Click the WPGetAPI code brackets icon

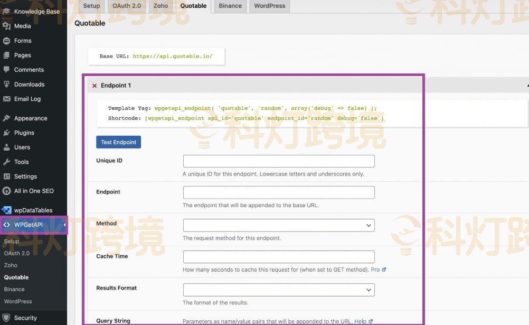6,225
